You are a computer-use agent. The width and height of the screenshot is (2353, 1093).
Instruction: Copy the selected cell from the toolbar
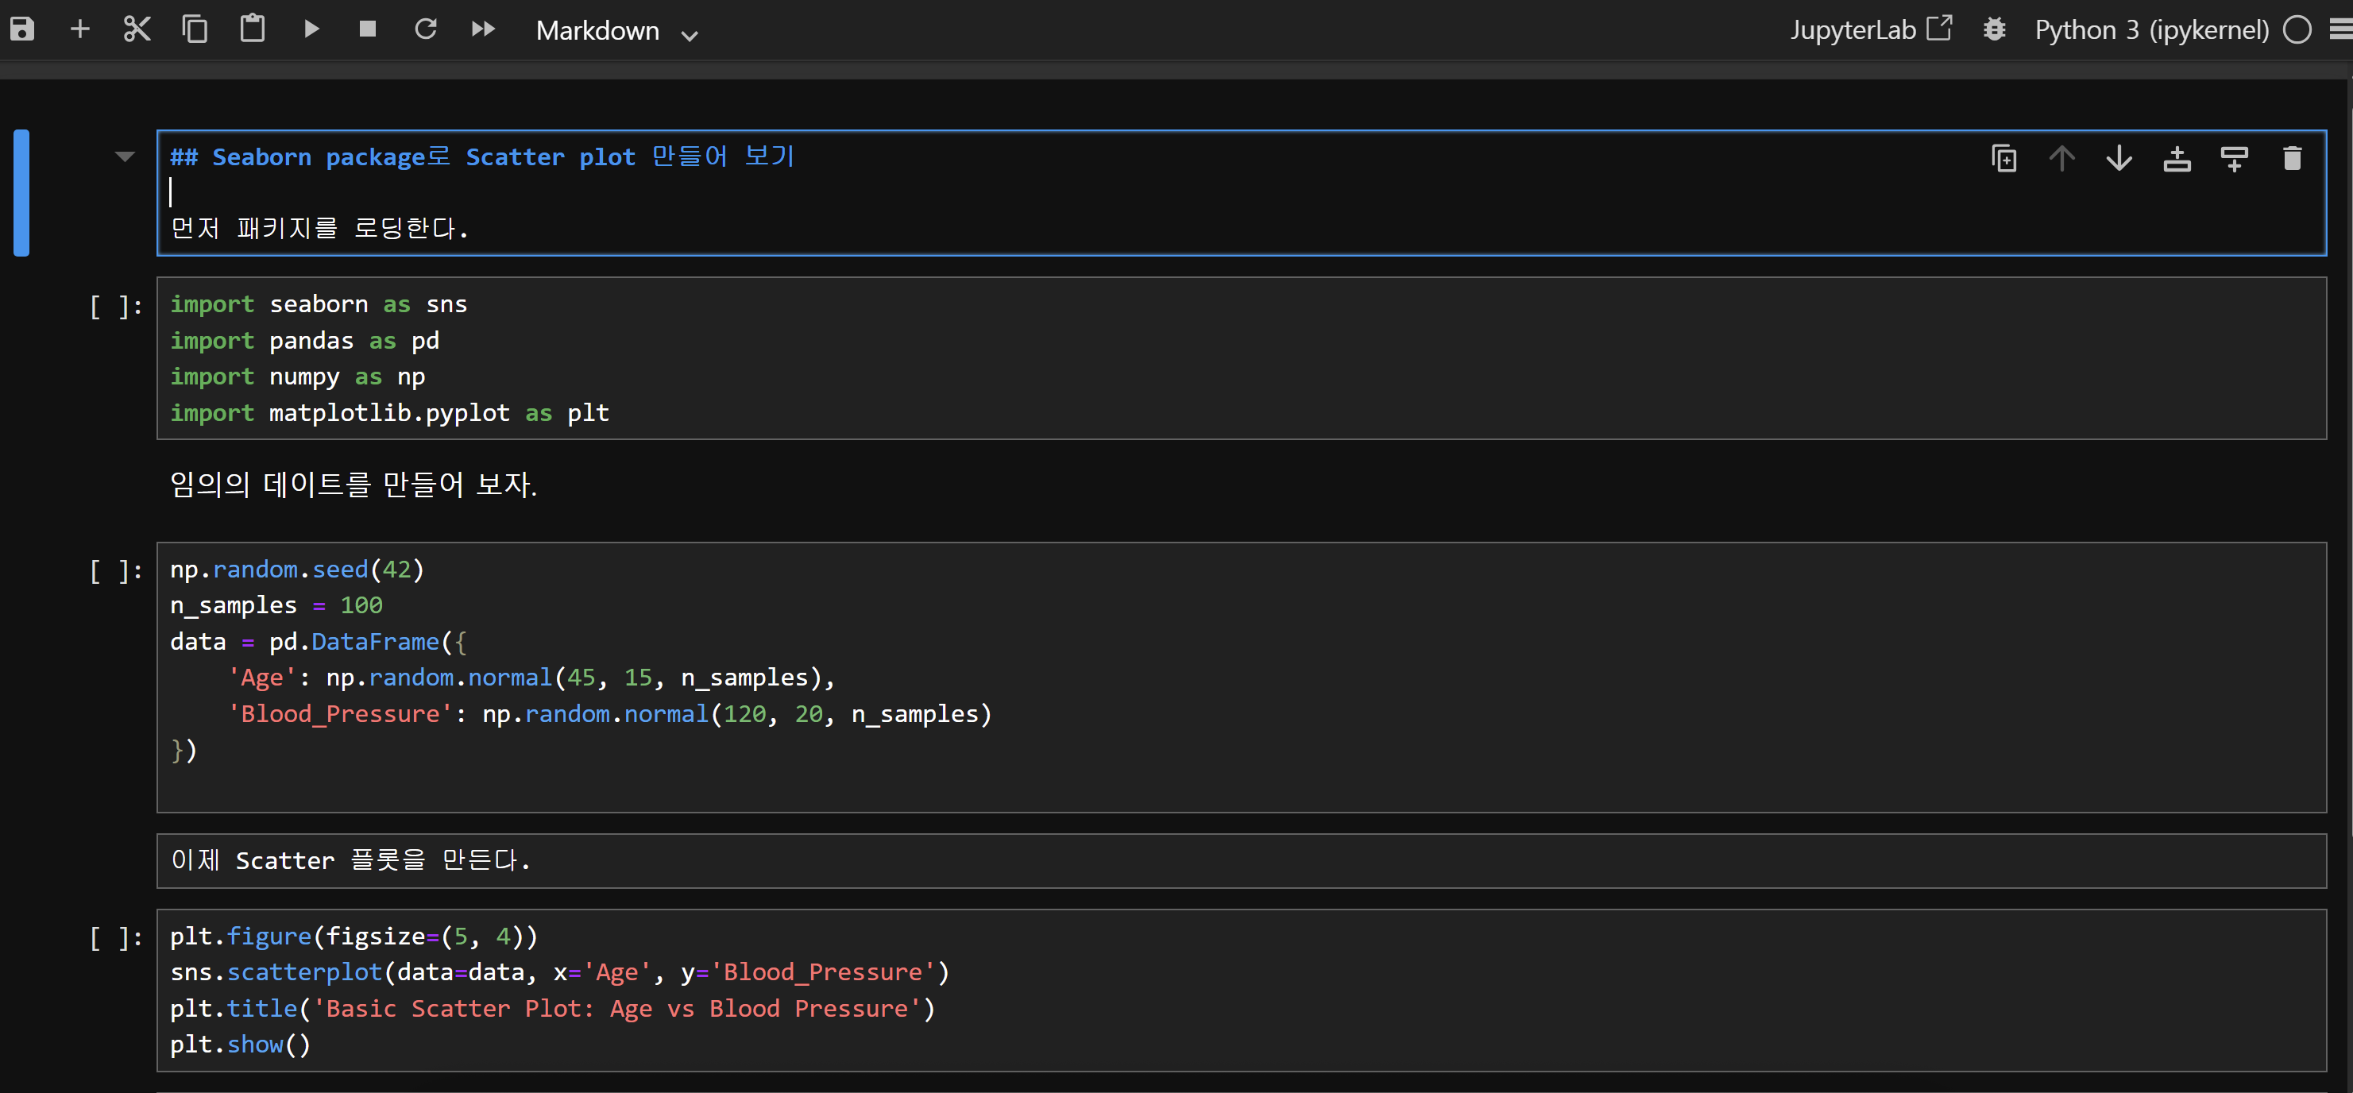click(x=195, y=29)
